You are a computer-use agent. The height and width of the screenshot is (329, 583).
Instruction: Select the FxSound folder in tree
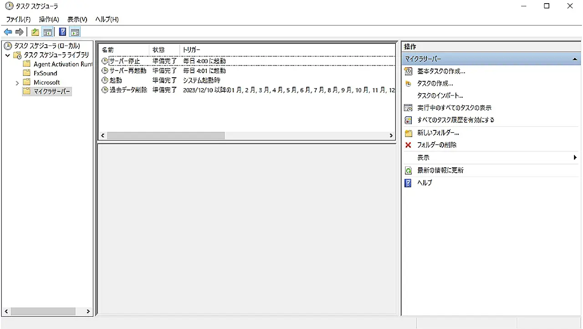[45, 73]
